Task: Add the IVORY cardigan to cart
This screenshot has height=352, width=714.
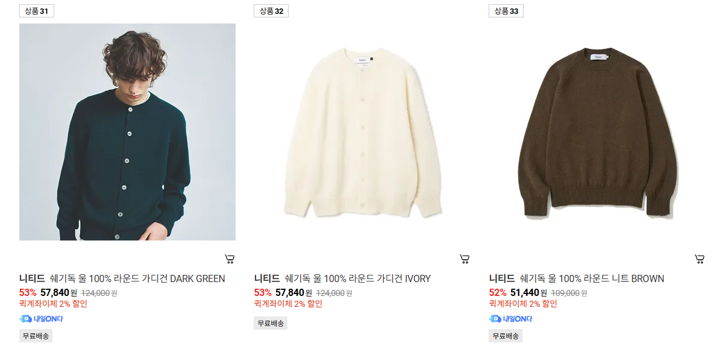Action: pyautogui.click(x=465, y=259)
